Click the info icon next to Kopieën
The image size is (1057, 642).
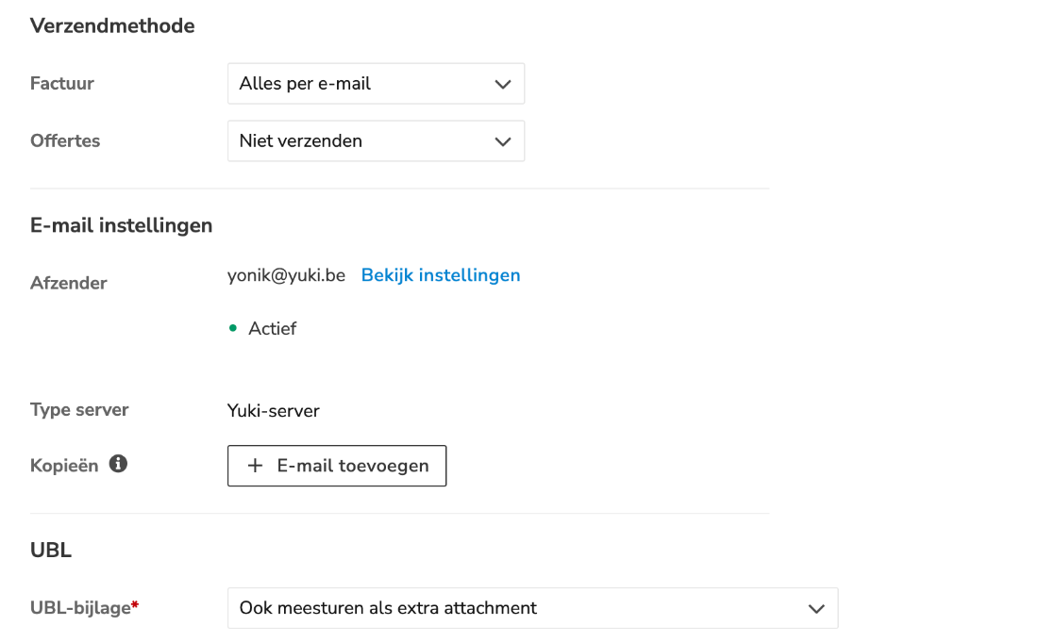pyautogui.click(x=118, y=464)
